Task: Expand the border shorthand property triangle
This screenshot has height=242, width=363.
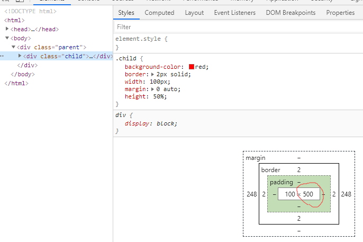Action: pos(153,74)
